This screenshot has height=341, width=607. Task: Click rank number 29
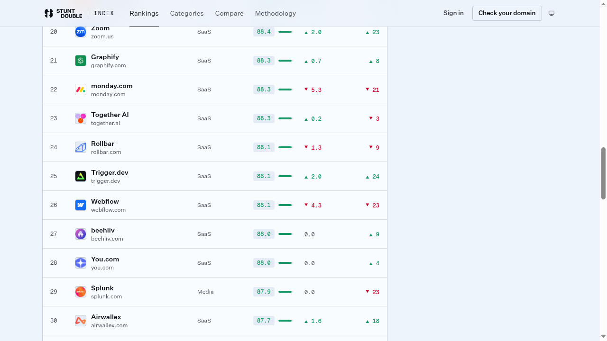click(54, 292)
